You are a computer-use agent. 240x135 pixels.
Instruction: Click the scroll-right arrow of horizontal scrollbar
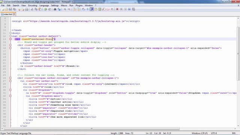[x=235, y=129]
